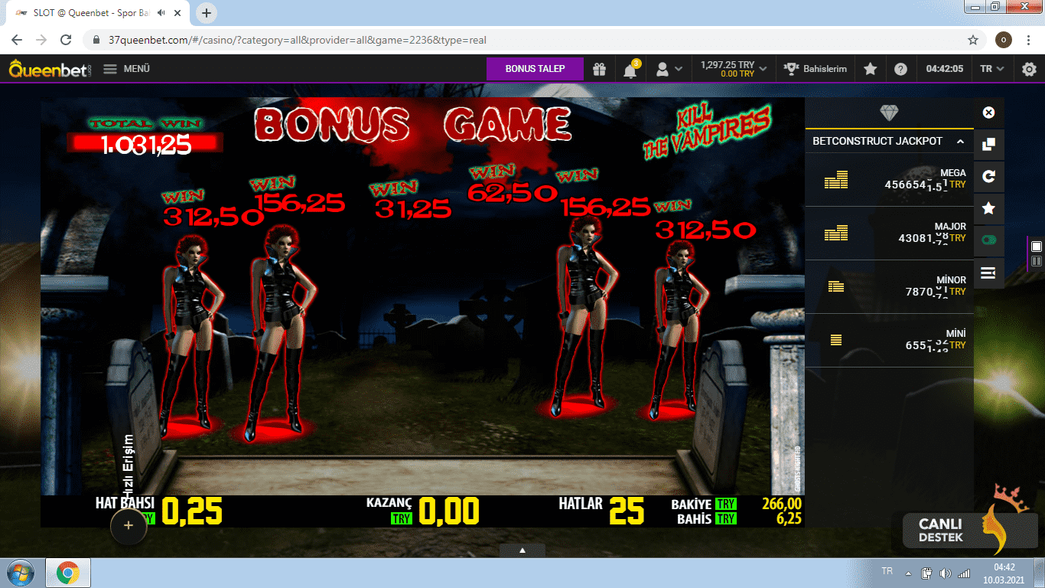Open the help question mark icon
Viewport: 1045px width, 588px height.
point(901,69)
